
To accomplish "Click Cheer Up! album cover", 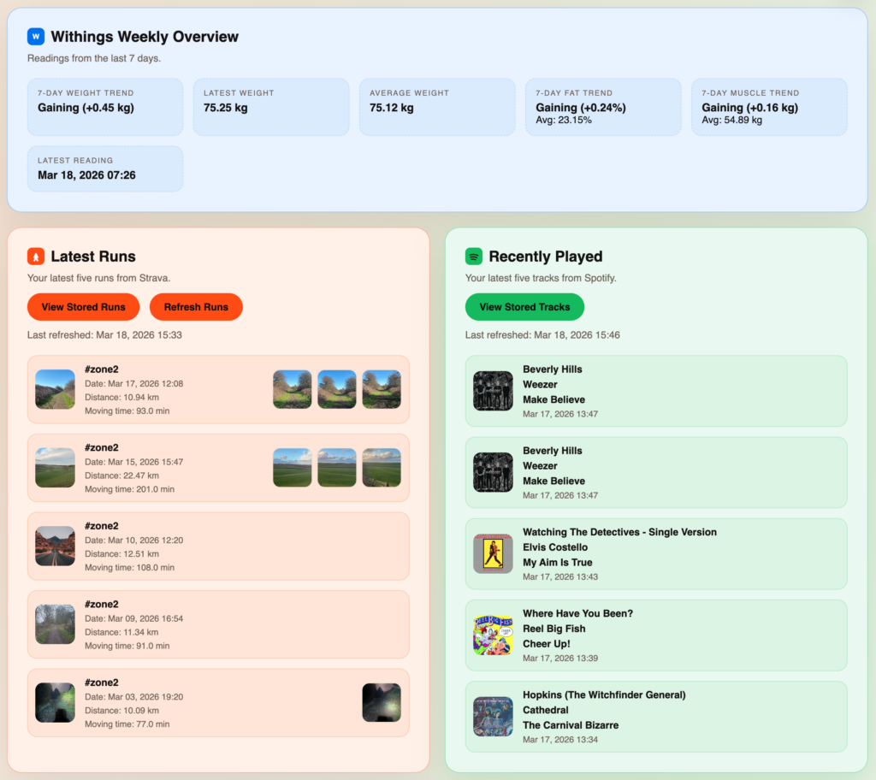I will point(493,635).
